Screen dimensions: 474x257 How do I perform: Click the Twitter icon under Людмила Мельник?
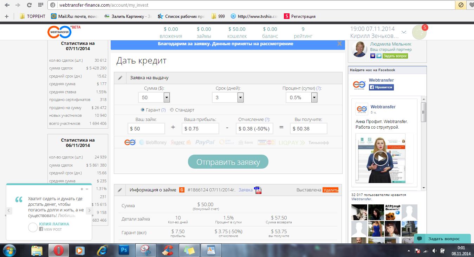pyautogui.click(x=379, y=56)
